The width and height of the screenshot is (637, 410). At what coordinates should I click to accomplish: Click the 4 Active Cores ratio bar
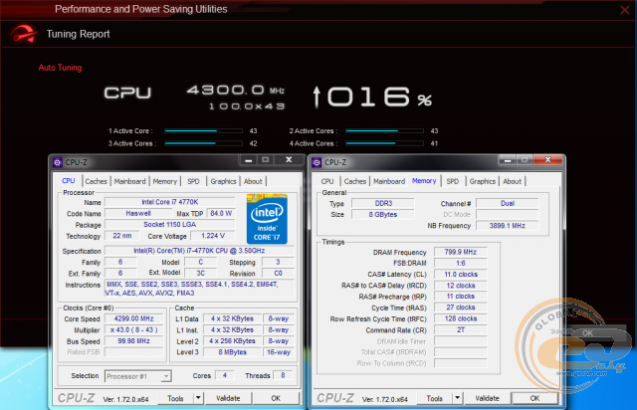(385, 143)
